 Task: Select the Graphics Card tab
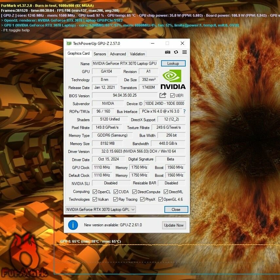78,53
